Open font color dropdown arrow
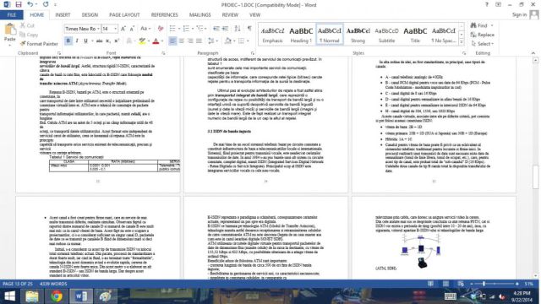The width and height of the screenshot is (541, 304). tap(162, 41)
